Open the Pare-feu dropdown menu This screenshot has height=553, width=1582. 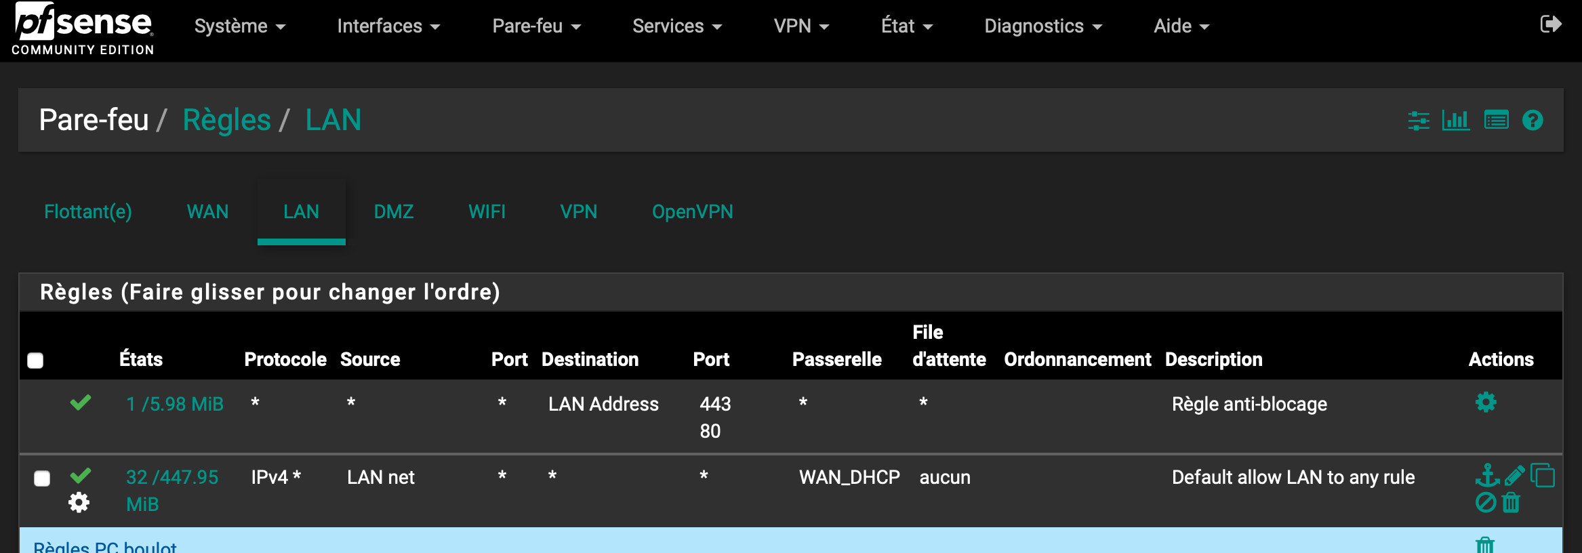pyautogui.click(x=536, y=26)
